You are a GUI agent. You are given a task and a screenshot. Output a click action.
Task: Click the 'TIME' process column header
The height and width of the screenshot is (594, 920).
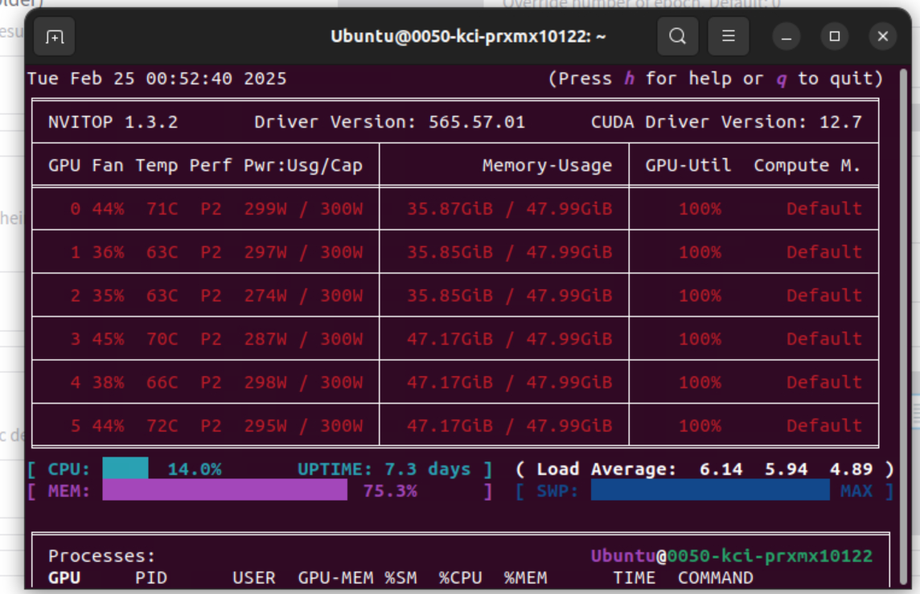tap(634, 578)
